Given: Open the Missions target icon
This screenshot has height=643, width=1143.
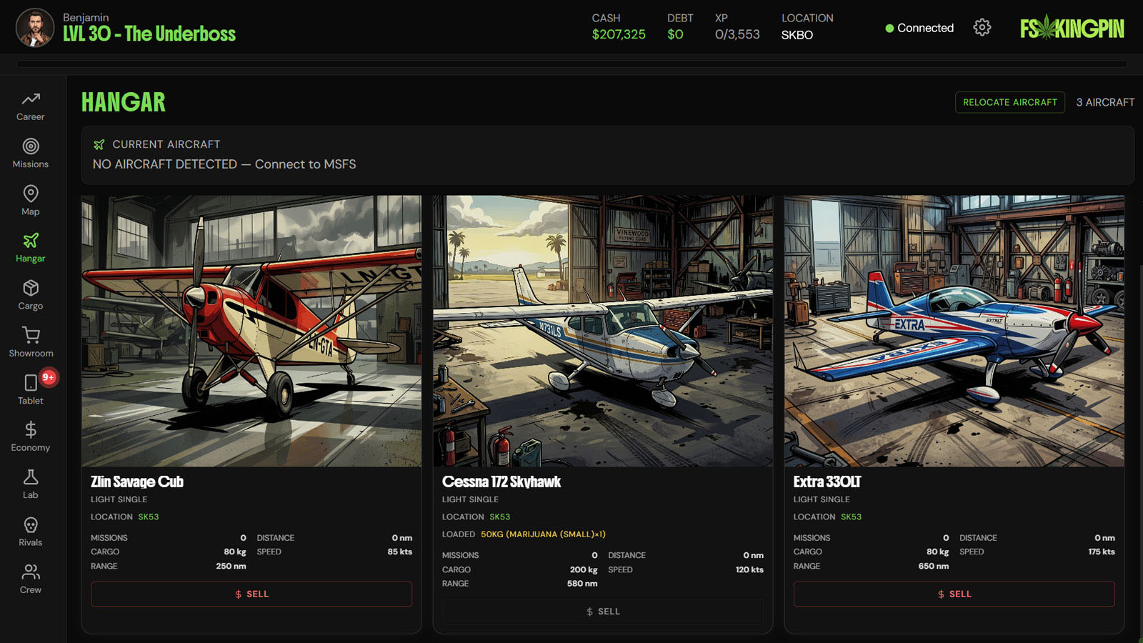Looking at the screenshot, I should click(x=31, y=146).
